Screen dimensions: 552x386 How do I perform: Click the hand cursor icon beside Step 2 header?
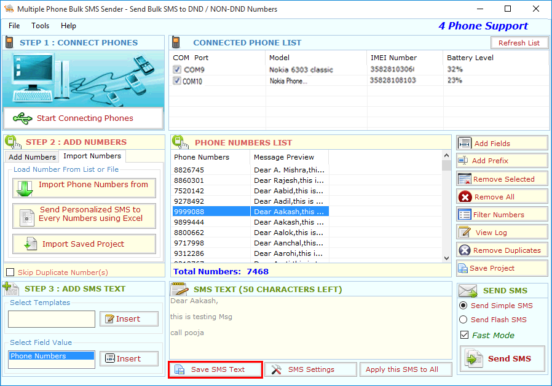tap(13, 142)
